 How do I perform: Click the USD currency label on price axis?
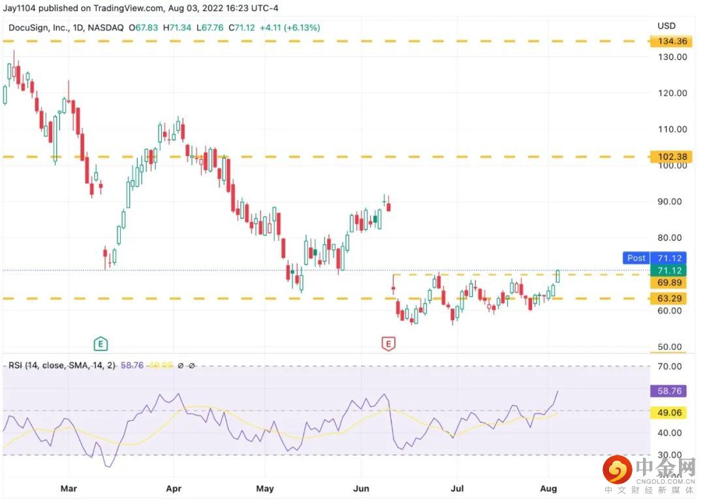pyautogui.click(x=666, y=25)
